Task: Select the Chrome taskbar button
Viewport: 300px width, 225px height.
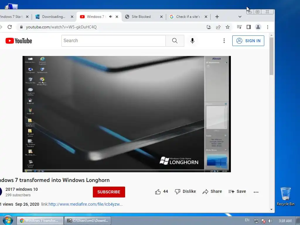Action: 40,221
